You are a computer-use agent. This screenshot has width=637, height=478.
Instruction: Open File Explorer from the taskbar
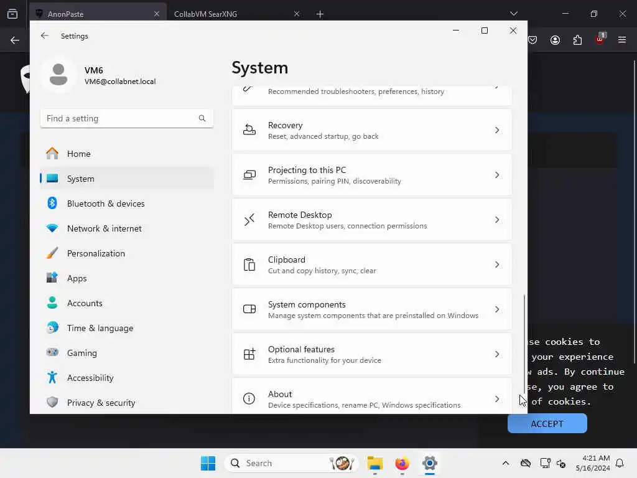[x=374, y=463]
